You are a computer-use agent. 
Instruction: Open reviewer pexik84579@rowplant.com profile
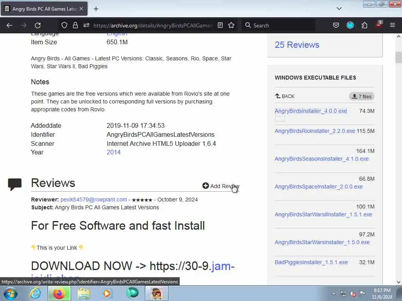(x=93, y=199)
